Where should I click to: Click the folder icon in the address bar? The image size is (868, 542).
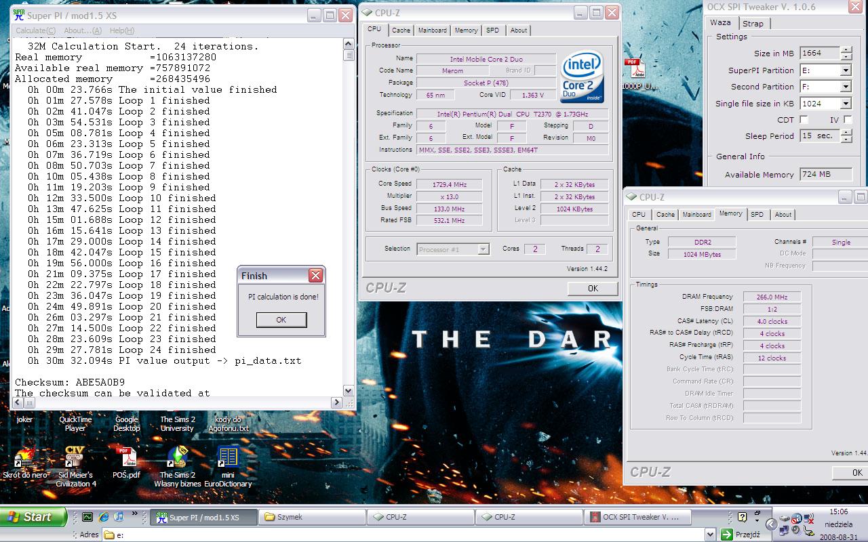(x=109, y=535)
